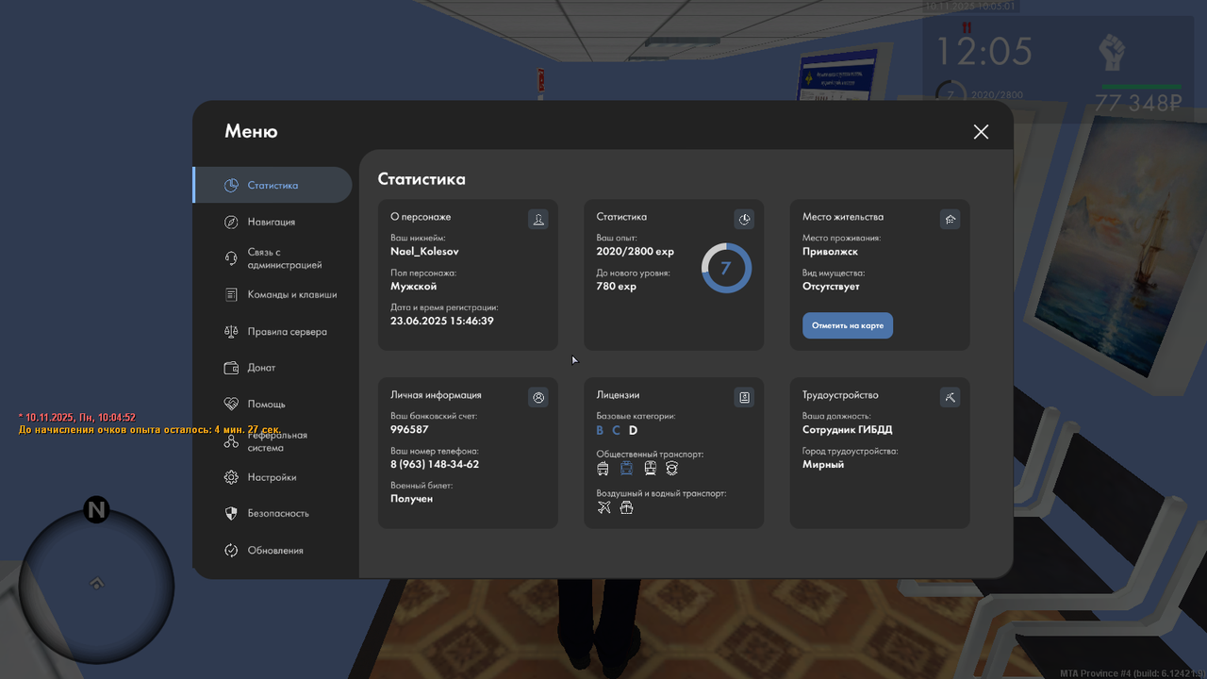Click the trolleybus license icon
The height and width of the screenshot is (679, 1207).
point(603,469)
